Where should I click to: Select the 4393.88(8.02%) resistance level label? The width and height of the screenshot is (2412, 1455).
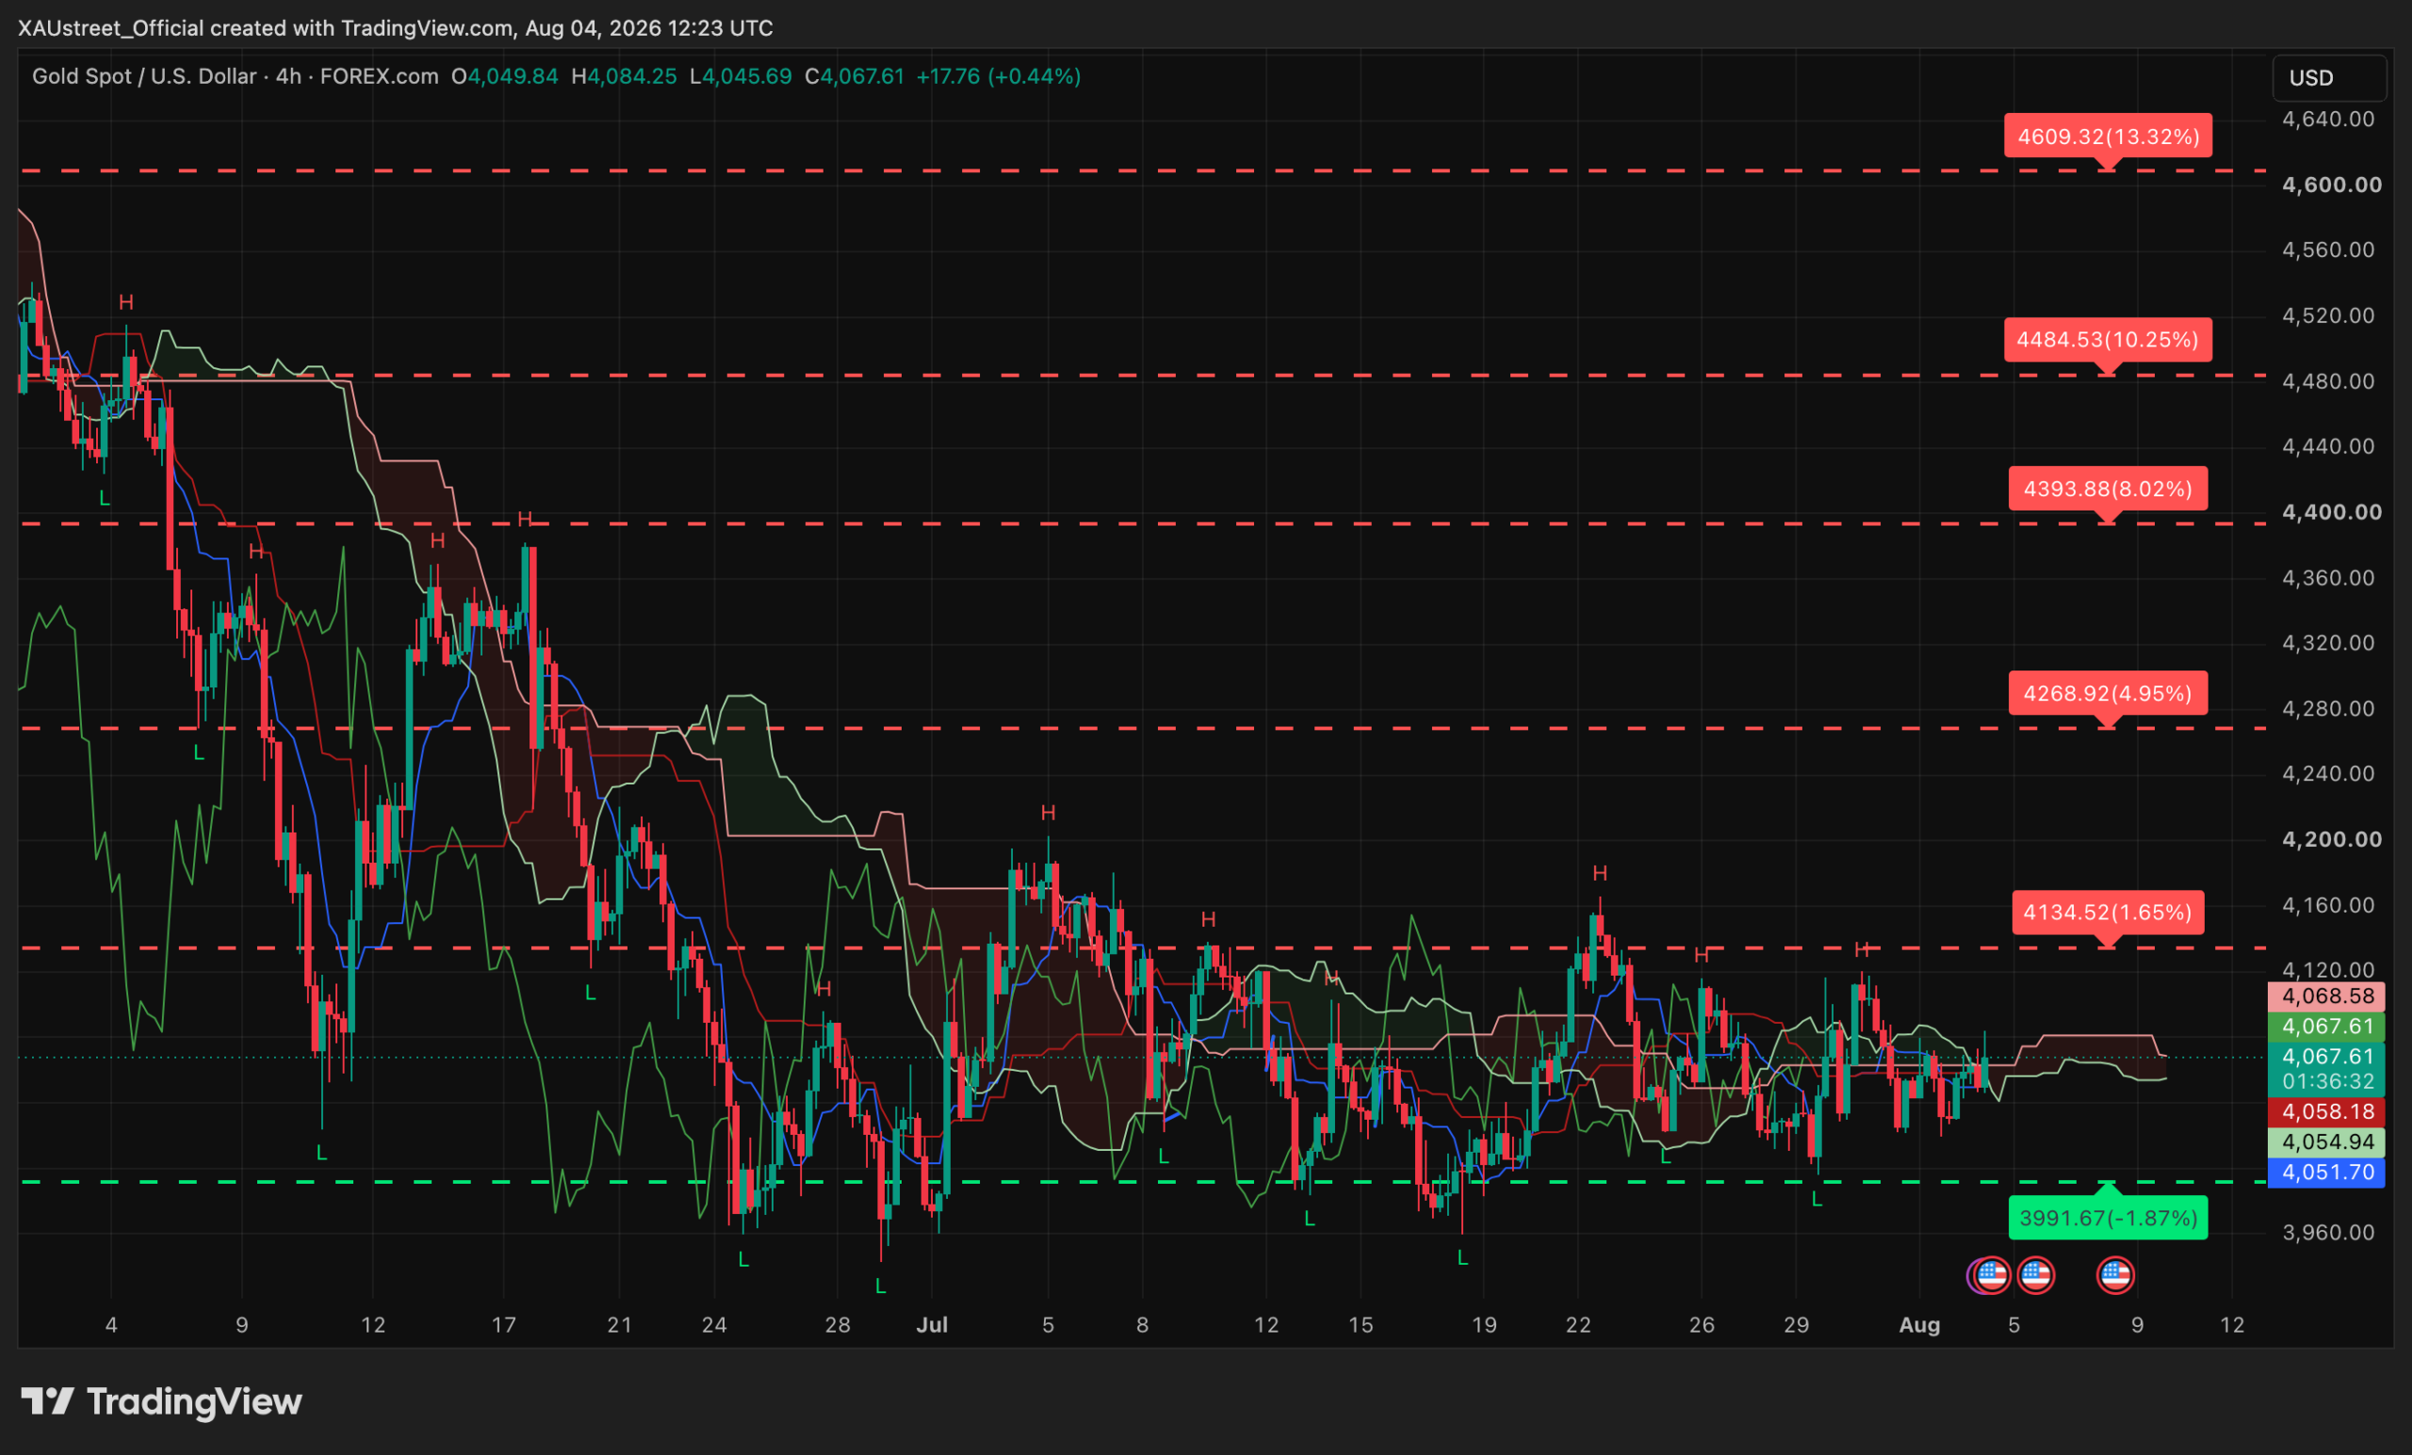2108,488
